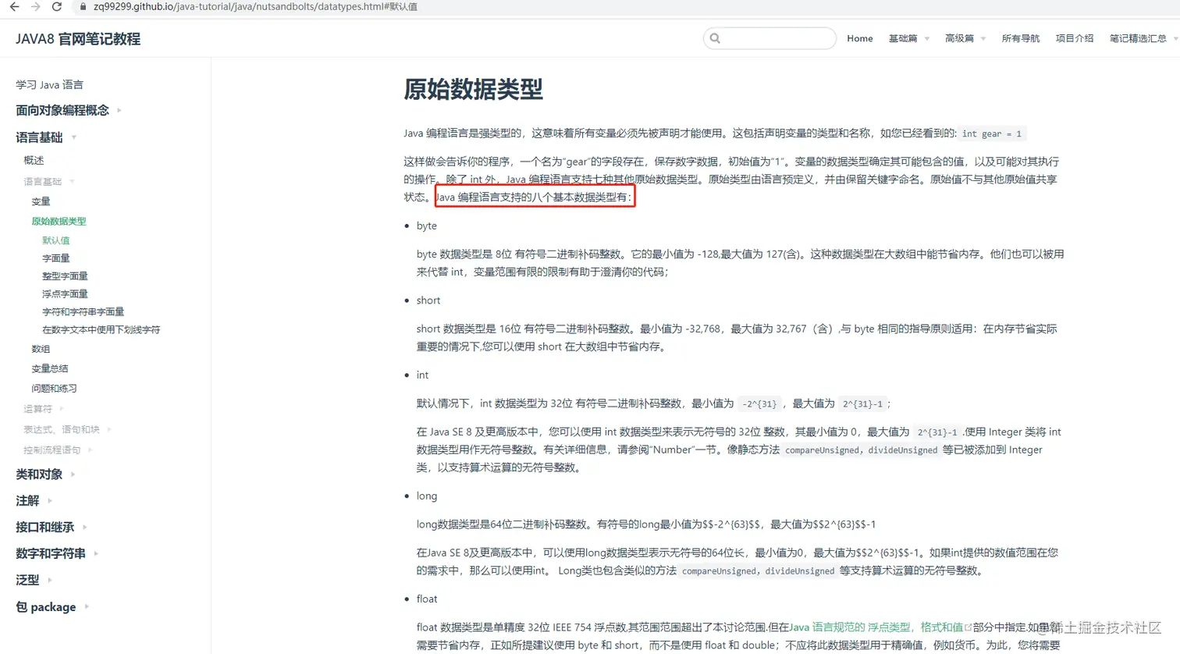Click the inline code 'int gear = 1'
The height and width of the screenshot is (654, 1180).
pos(992,133)
